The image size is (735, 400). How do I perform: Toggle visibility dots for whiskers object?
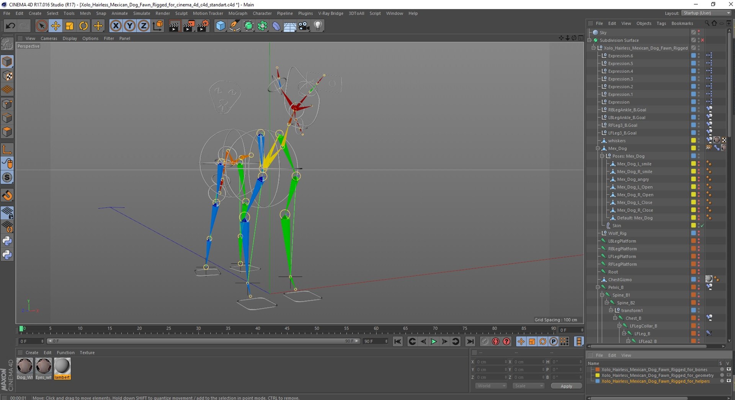point(699,141)
